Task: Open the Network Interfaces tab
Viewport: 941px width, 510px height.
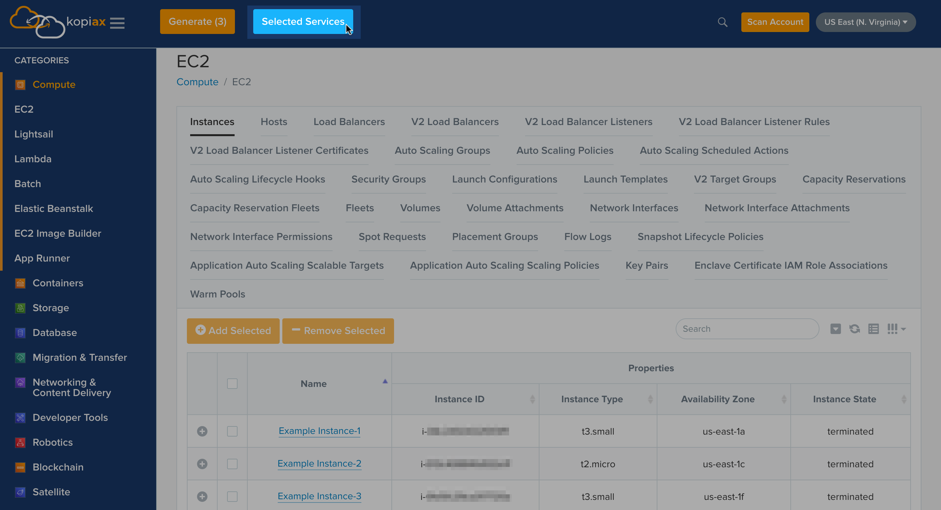Action: tap(634, 208)
